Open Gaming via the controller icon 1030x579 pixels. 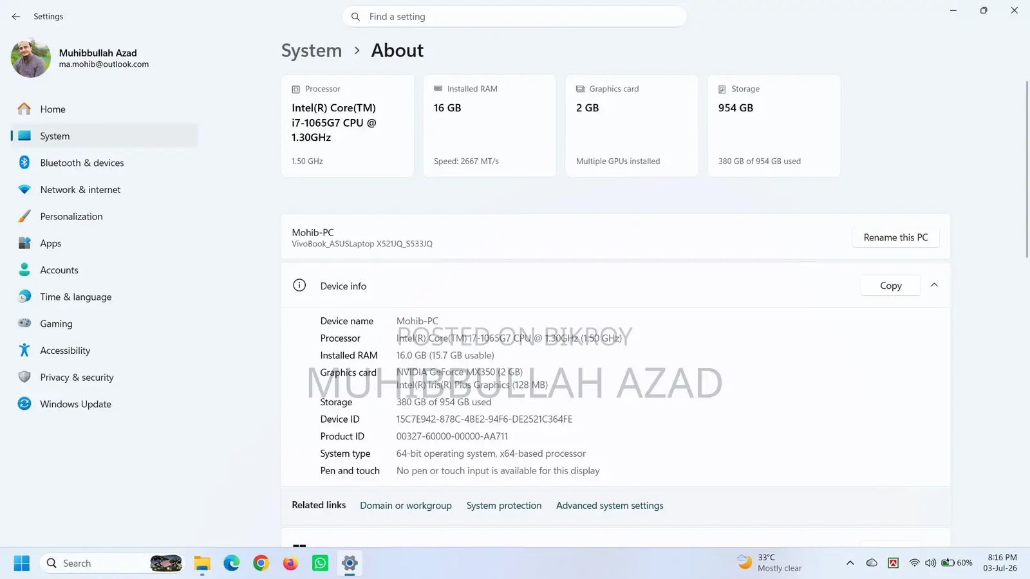[24, 324]
